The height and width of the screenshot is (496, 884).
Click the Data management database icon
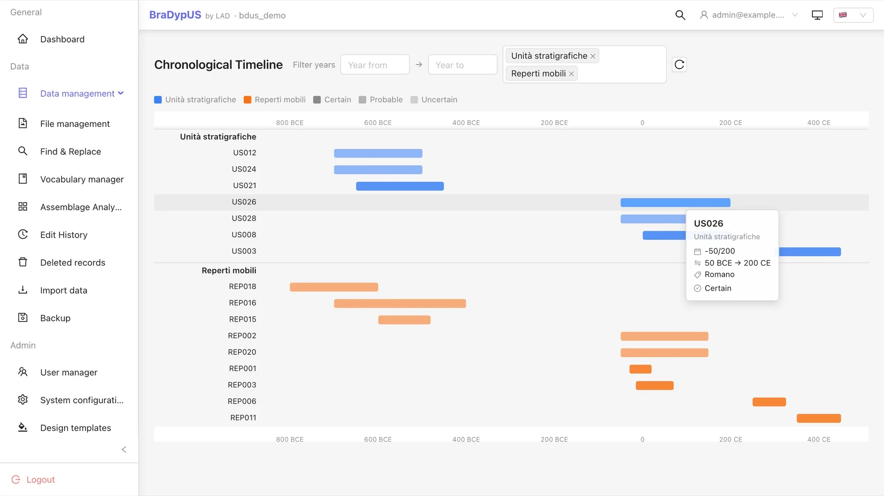coord(23,93)
